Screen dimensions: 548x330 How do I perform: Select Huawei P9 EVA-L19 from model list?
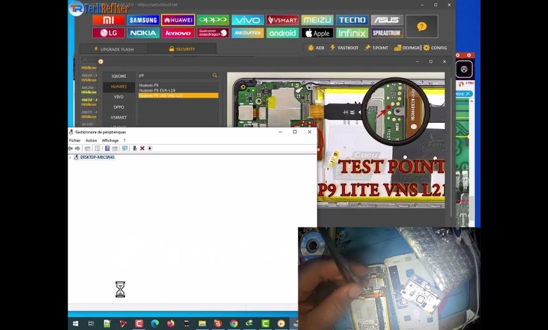pyautogui.click(x=157, y=91)
